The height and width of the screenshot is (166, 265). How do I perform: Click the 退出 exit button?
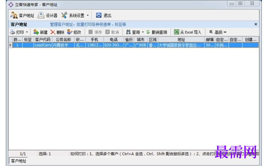click(x=104, y=15)
